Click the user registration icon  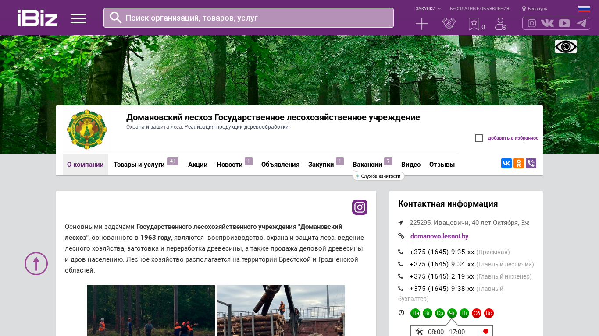click(500, 24)
